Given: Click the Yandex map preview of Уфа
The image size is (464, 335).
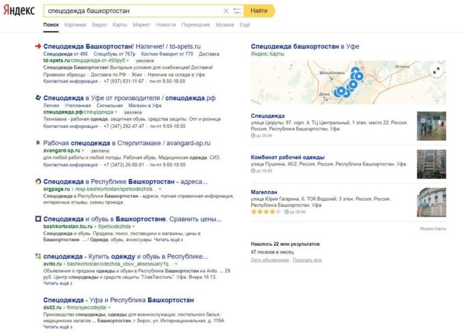Looking at the screenshot, I should click(x=348, y=82).
